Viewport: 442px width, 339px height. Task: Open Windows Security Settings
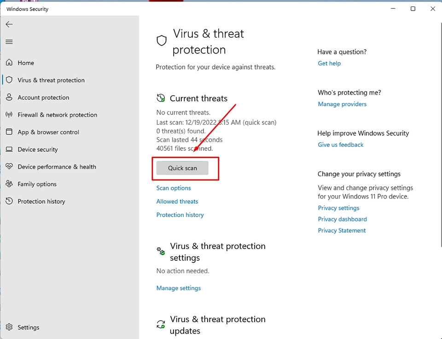pyautogui.click(x=29, y=327)
